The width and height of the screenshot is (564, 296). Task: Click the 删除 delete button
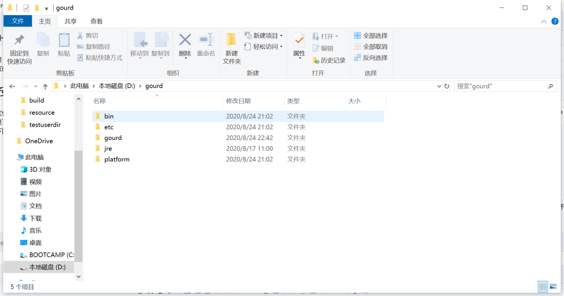[x=185, y=46]
